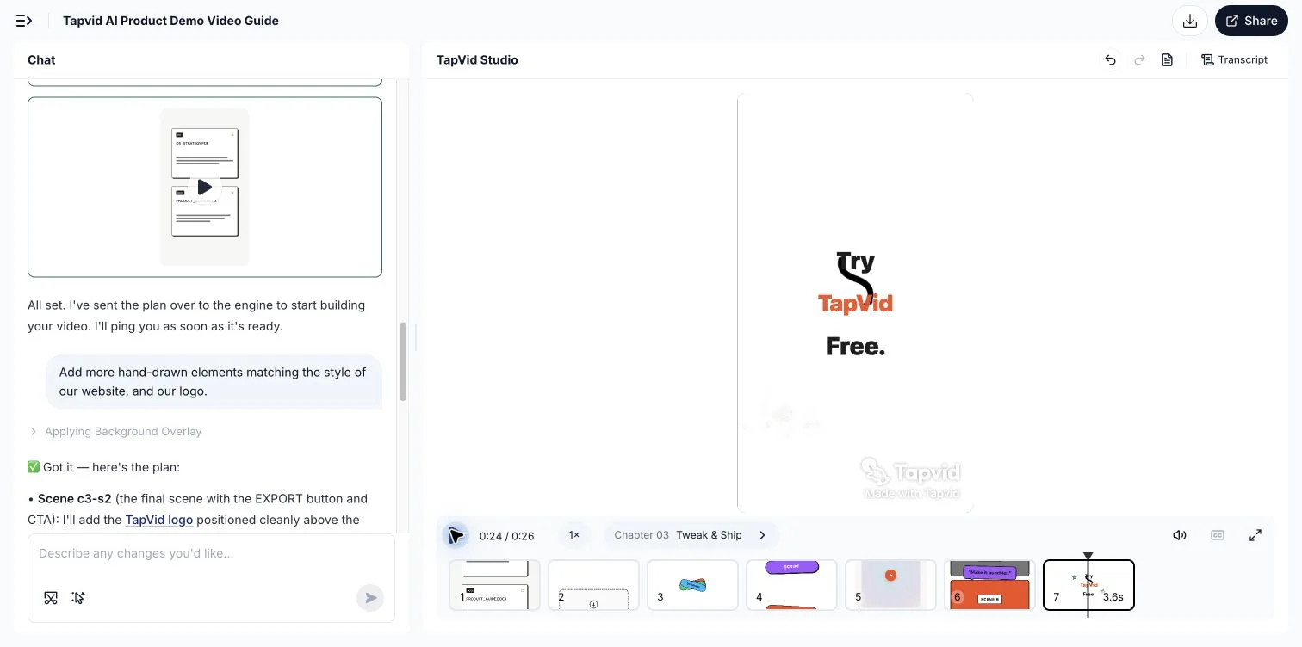Select scene 4 thumbnail
Image resolution: width=1302 pixels, height=647 pixels.
[x=791, y=585]
